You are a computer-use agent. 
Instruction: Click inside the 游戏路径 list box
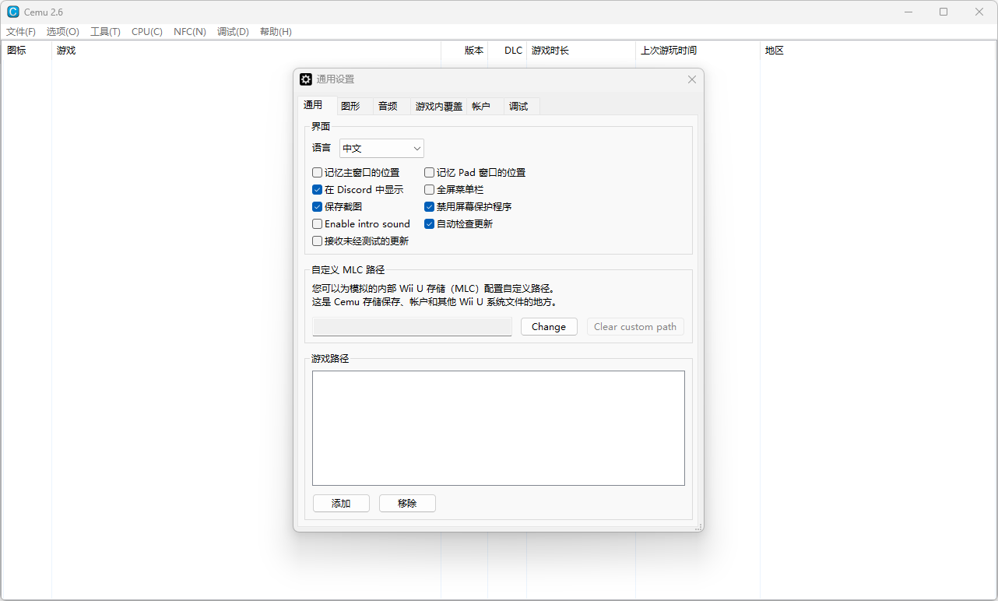tap(498, 428)
